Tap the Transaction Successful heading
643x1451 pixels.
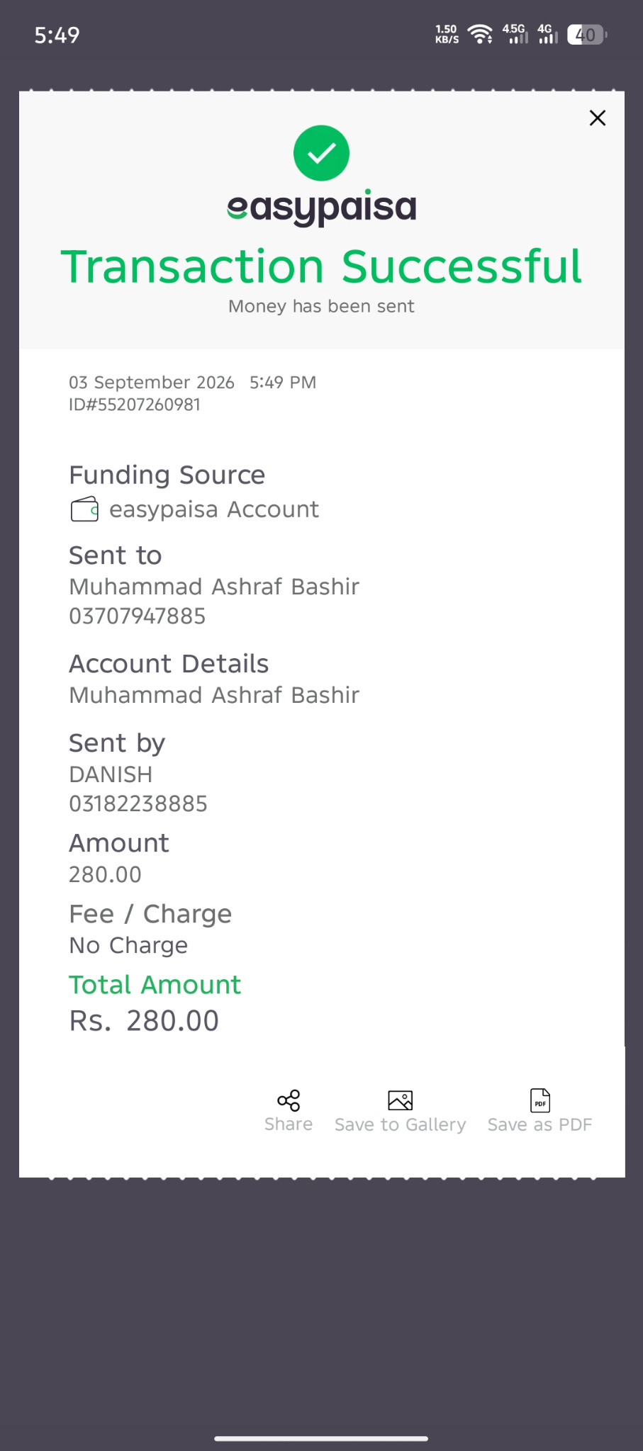pyautogui.click(x=321, y=266)
